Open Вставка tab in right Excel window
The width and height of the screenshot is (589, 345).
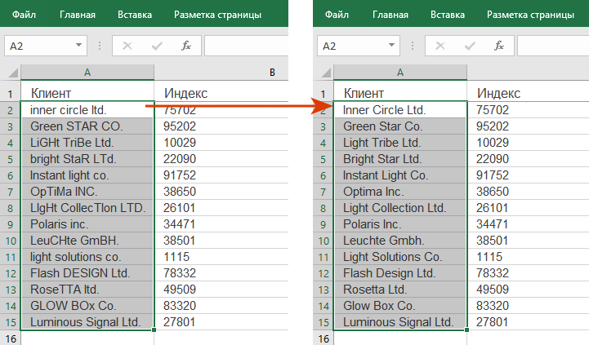(x=448, y=15)
